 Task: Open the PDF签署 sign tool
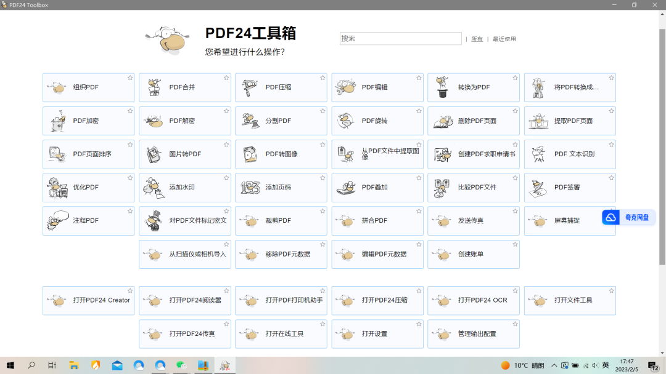coord(570,187)
